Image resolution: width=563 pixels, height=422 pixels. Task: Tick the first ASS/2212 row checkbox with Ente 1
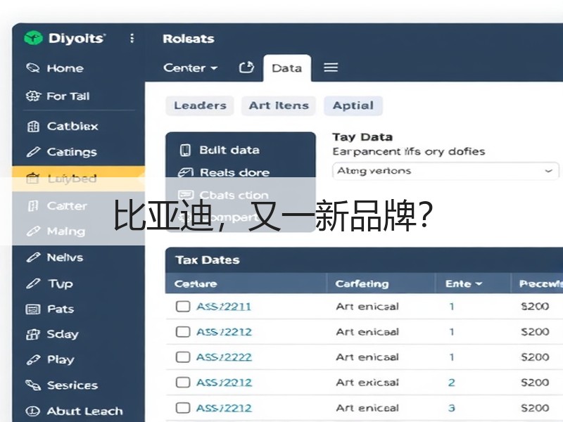click(183, 332)
